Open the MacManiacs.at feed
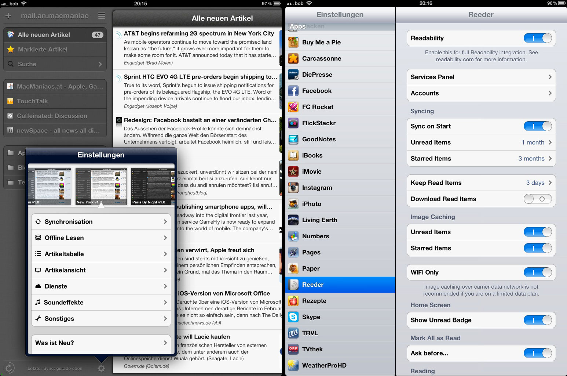This screenshot has width=567, height=376. (x=55, y=87)
